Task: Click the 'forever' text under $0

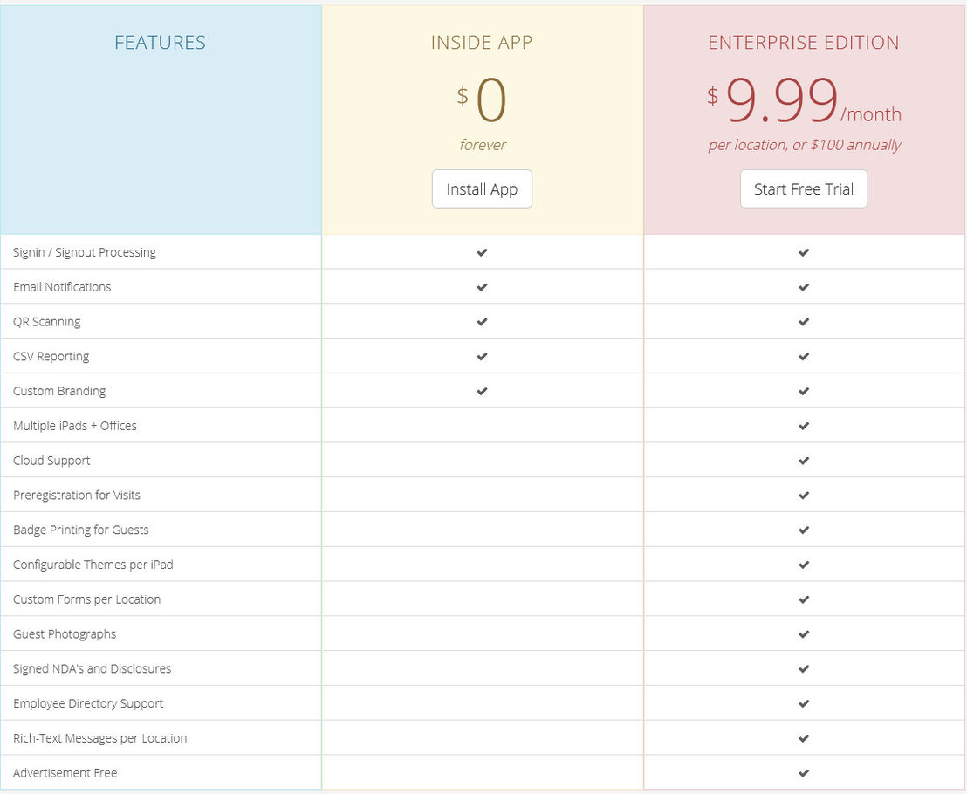Action: [483, 145]
